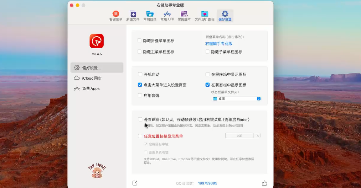The height and width of the screenshot is (188, 361).
Task: Click the thumbs-up like icon
Action: pos(264,183)
